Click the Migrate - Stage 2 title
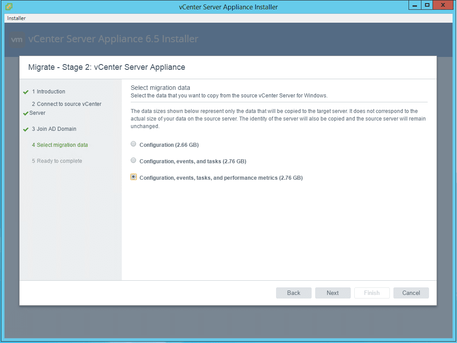 click(x=107, y=67)
